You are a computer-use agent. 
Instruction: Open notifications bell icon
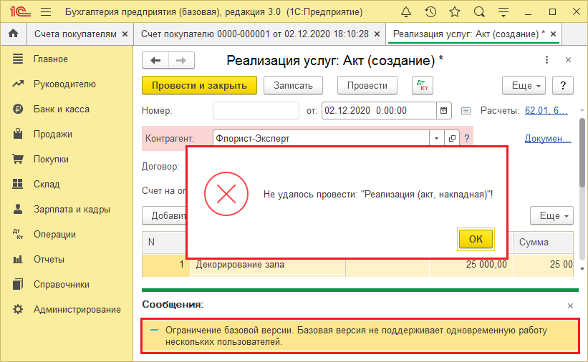click(406, 12)
